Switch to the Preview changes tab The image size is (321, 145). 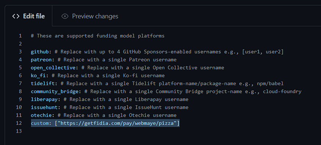pyautogui.click(x=90, y=16)
